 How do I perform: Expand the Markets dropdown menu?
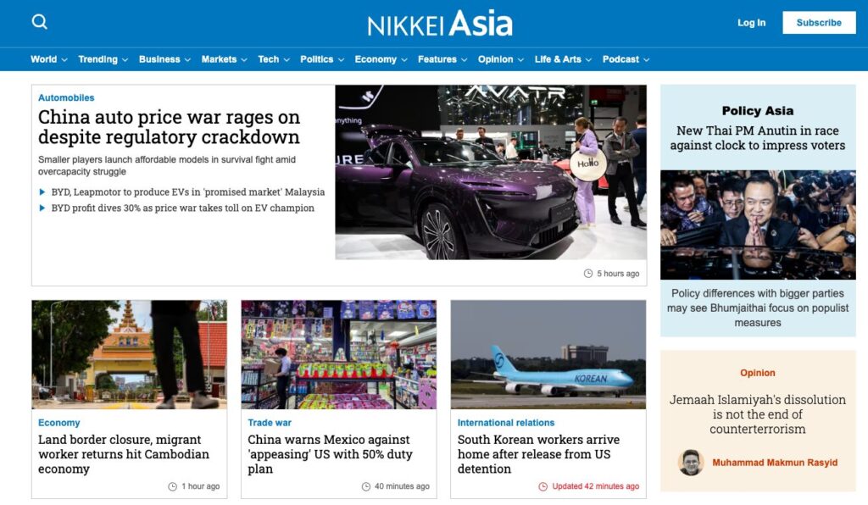pos(224,59)
